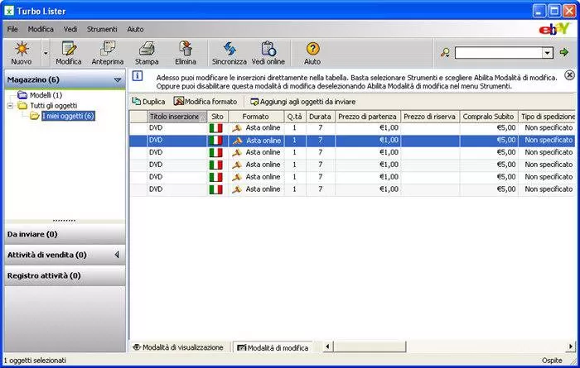Click the Stampa printer icon
The width and height of the screenshot is (580, 368).
click(147, 50)
